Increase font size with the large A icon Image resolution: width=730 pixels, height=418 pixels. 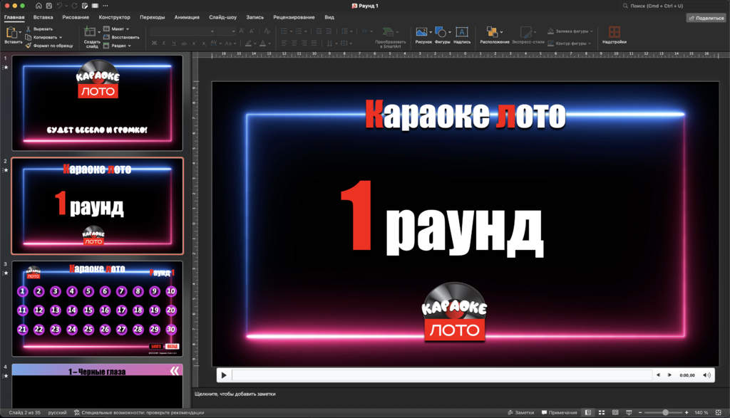coord(242,31)
